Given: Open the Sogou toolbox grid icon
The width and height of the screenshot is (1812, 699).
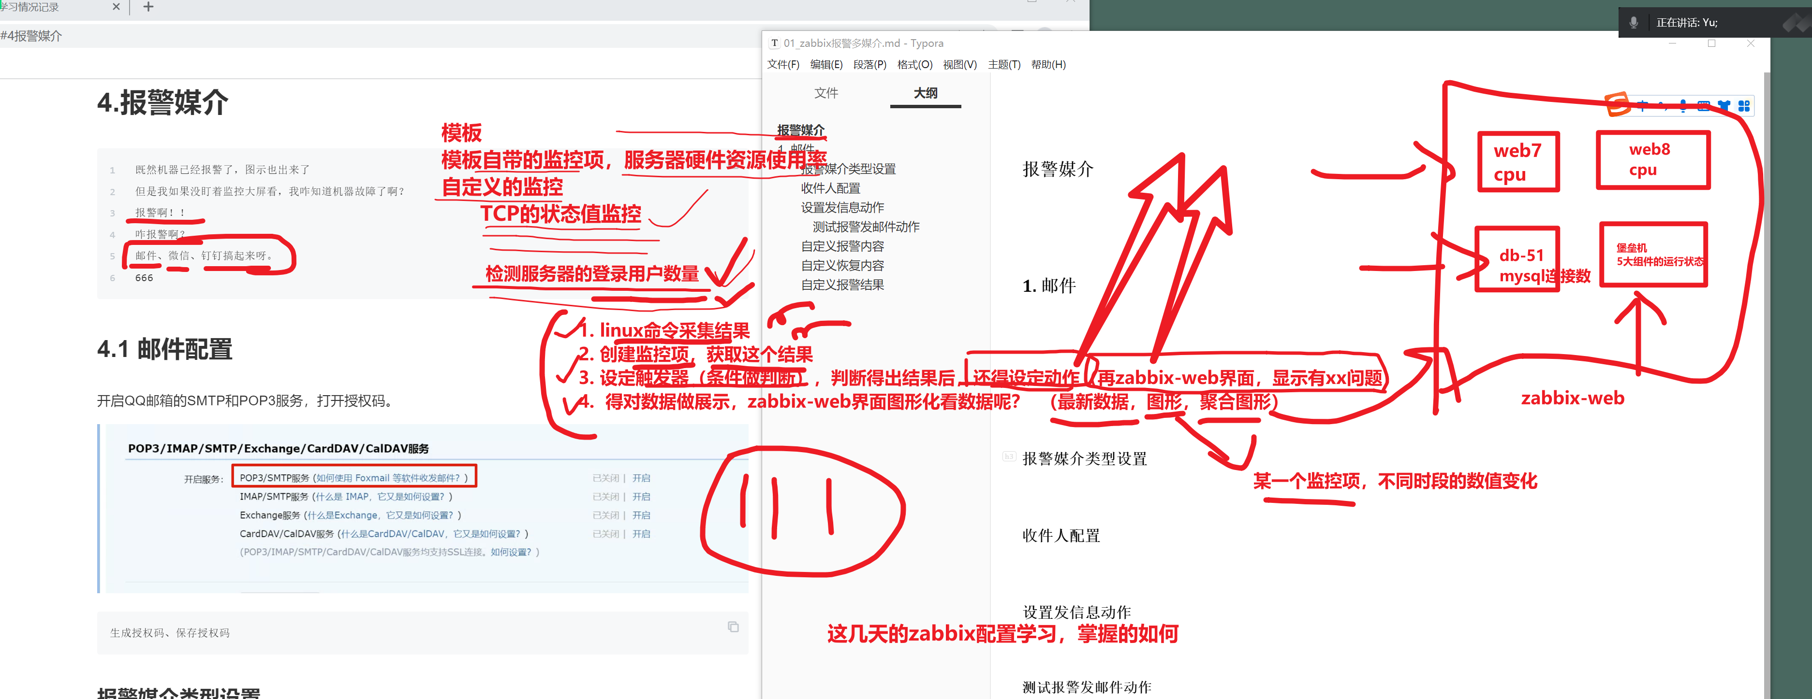Looking at the screenshot, I should point(1744,106).
